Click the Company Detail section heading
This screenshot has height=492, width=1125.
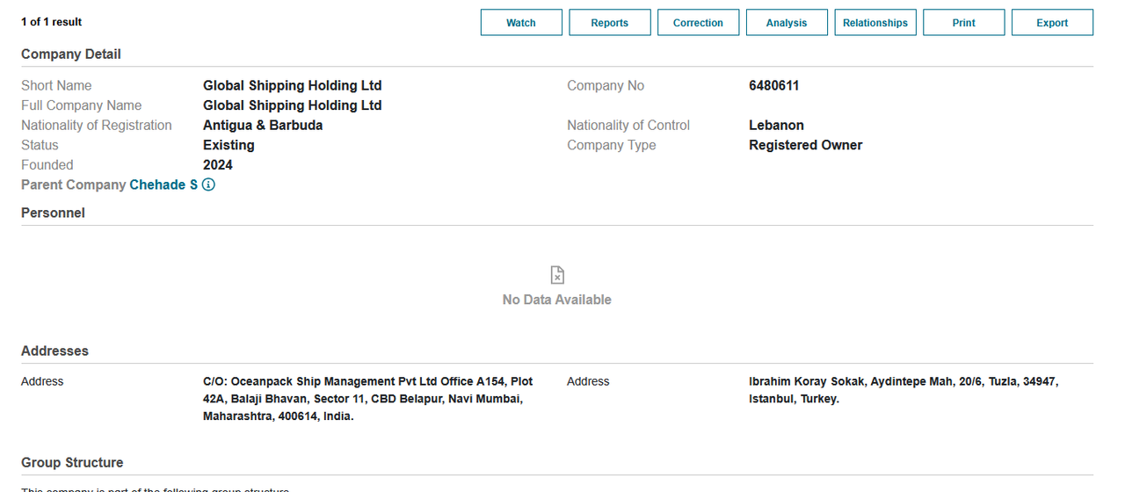pyautogui.click(x=71, y=54)
